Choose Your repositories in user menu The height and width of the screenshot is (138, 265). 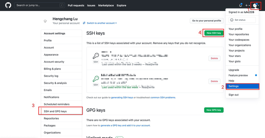[x=242, y=34]
